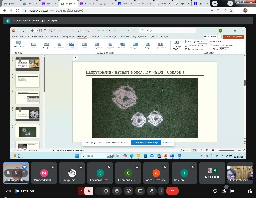Turn on captions in the meeting

tap(117, 191)
